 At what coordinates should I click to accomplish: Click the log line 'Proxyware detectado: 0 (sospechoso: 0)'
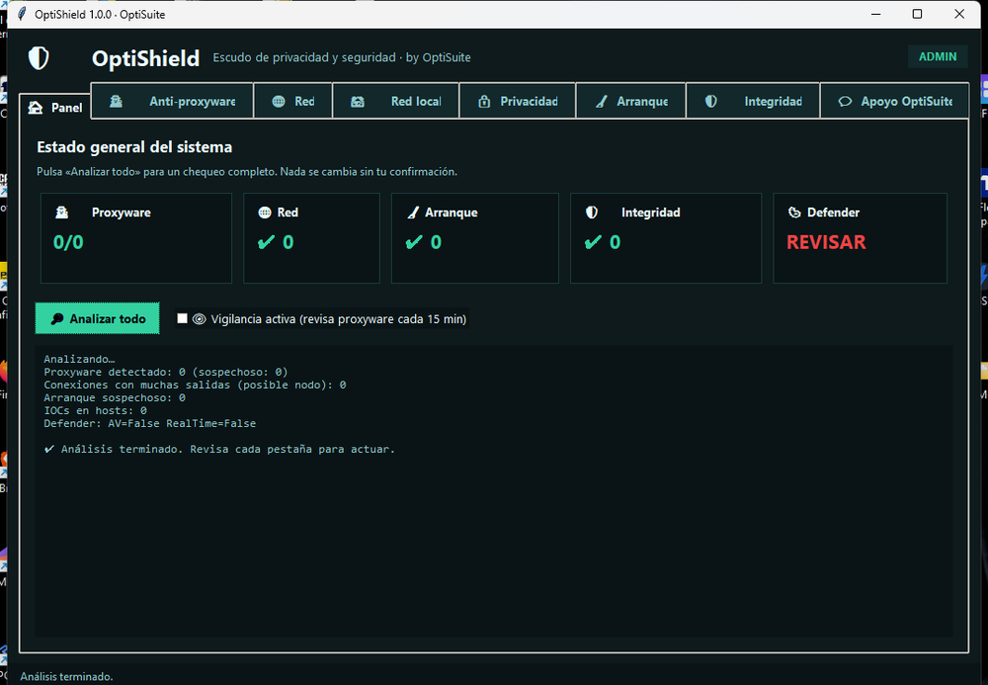(x=166, y=372)
